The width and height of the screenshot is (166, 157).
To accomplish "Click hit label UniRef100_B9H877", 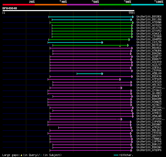I will pyautogui.click(x=149, y=59).
